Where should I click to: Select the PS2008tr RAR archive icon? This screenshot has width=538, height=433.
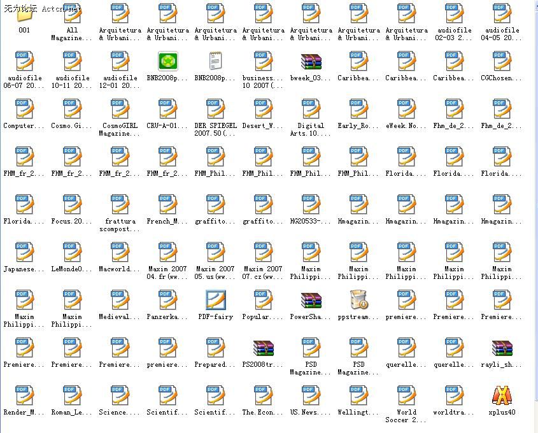(x=263, y=348)
